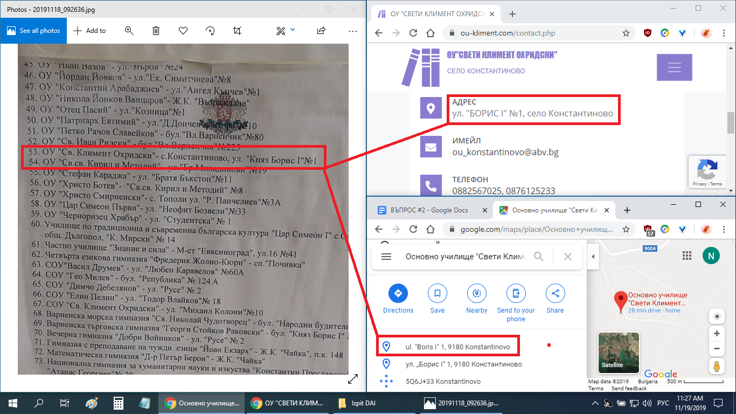736x414 pixels.
Task: Open Google Maps hamburger menu
Action: [x=386, y=257]
